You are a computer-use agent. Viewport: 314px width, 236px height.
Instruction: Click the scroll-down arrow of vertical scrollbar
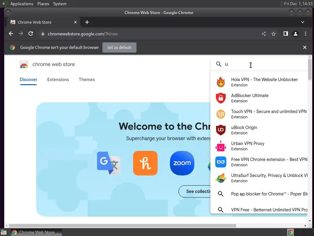tap(310, 221)
